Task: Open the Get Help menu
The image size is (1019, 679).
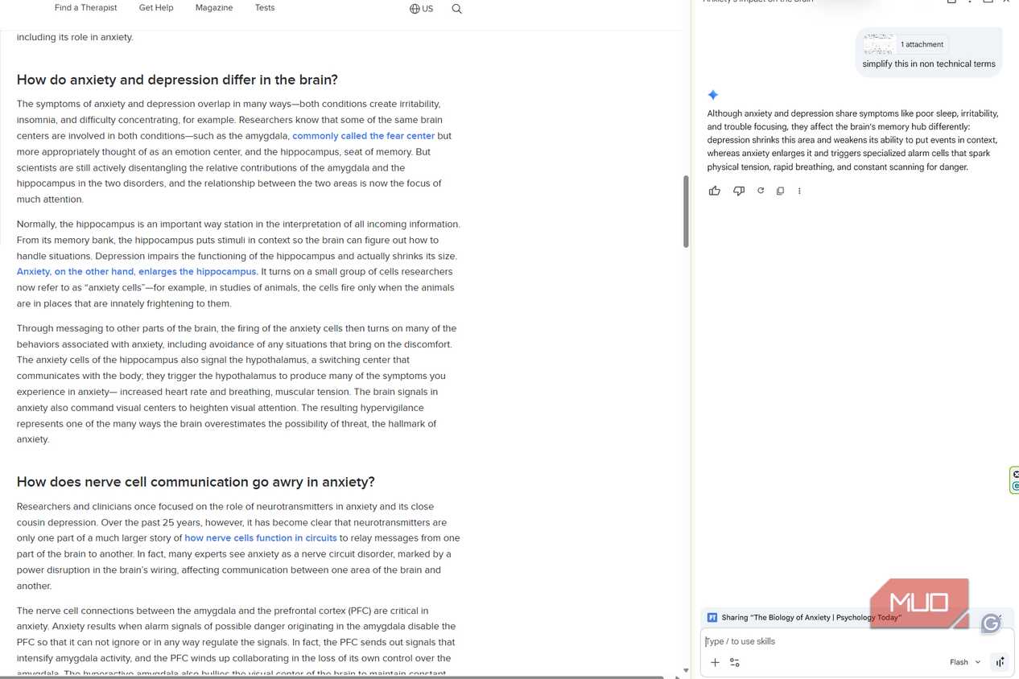Action: pos(156,7)
